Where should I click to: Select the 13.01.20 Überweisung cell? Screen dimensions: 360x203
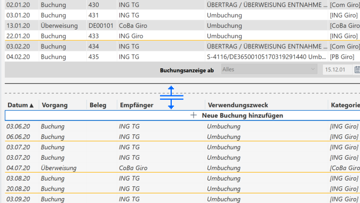(59, 26)
